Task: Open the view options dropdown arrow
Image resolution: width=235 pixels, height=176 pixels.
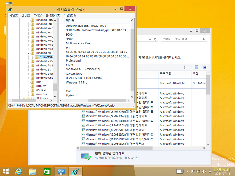Action: [x=191, y=67]
